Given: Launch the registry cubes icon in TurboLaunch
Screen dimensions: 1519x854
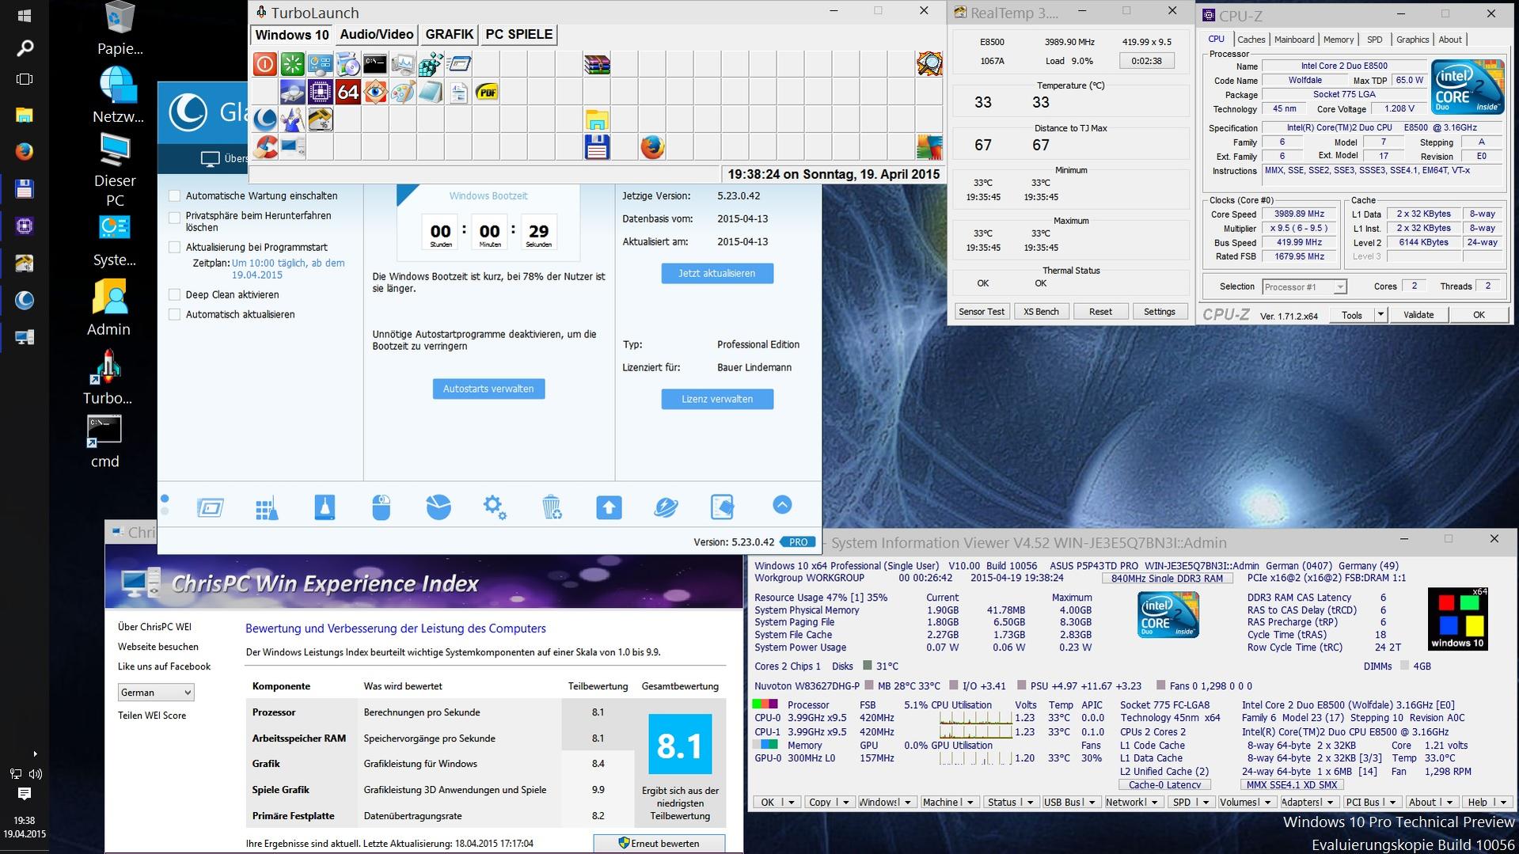Looking at the screenshot, I should [x=431, y=64].
